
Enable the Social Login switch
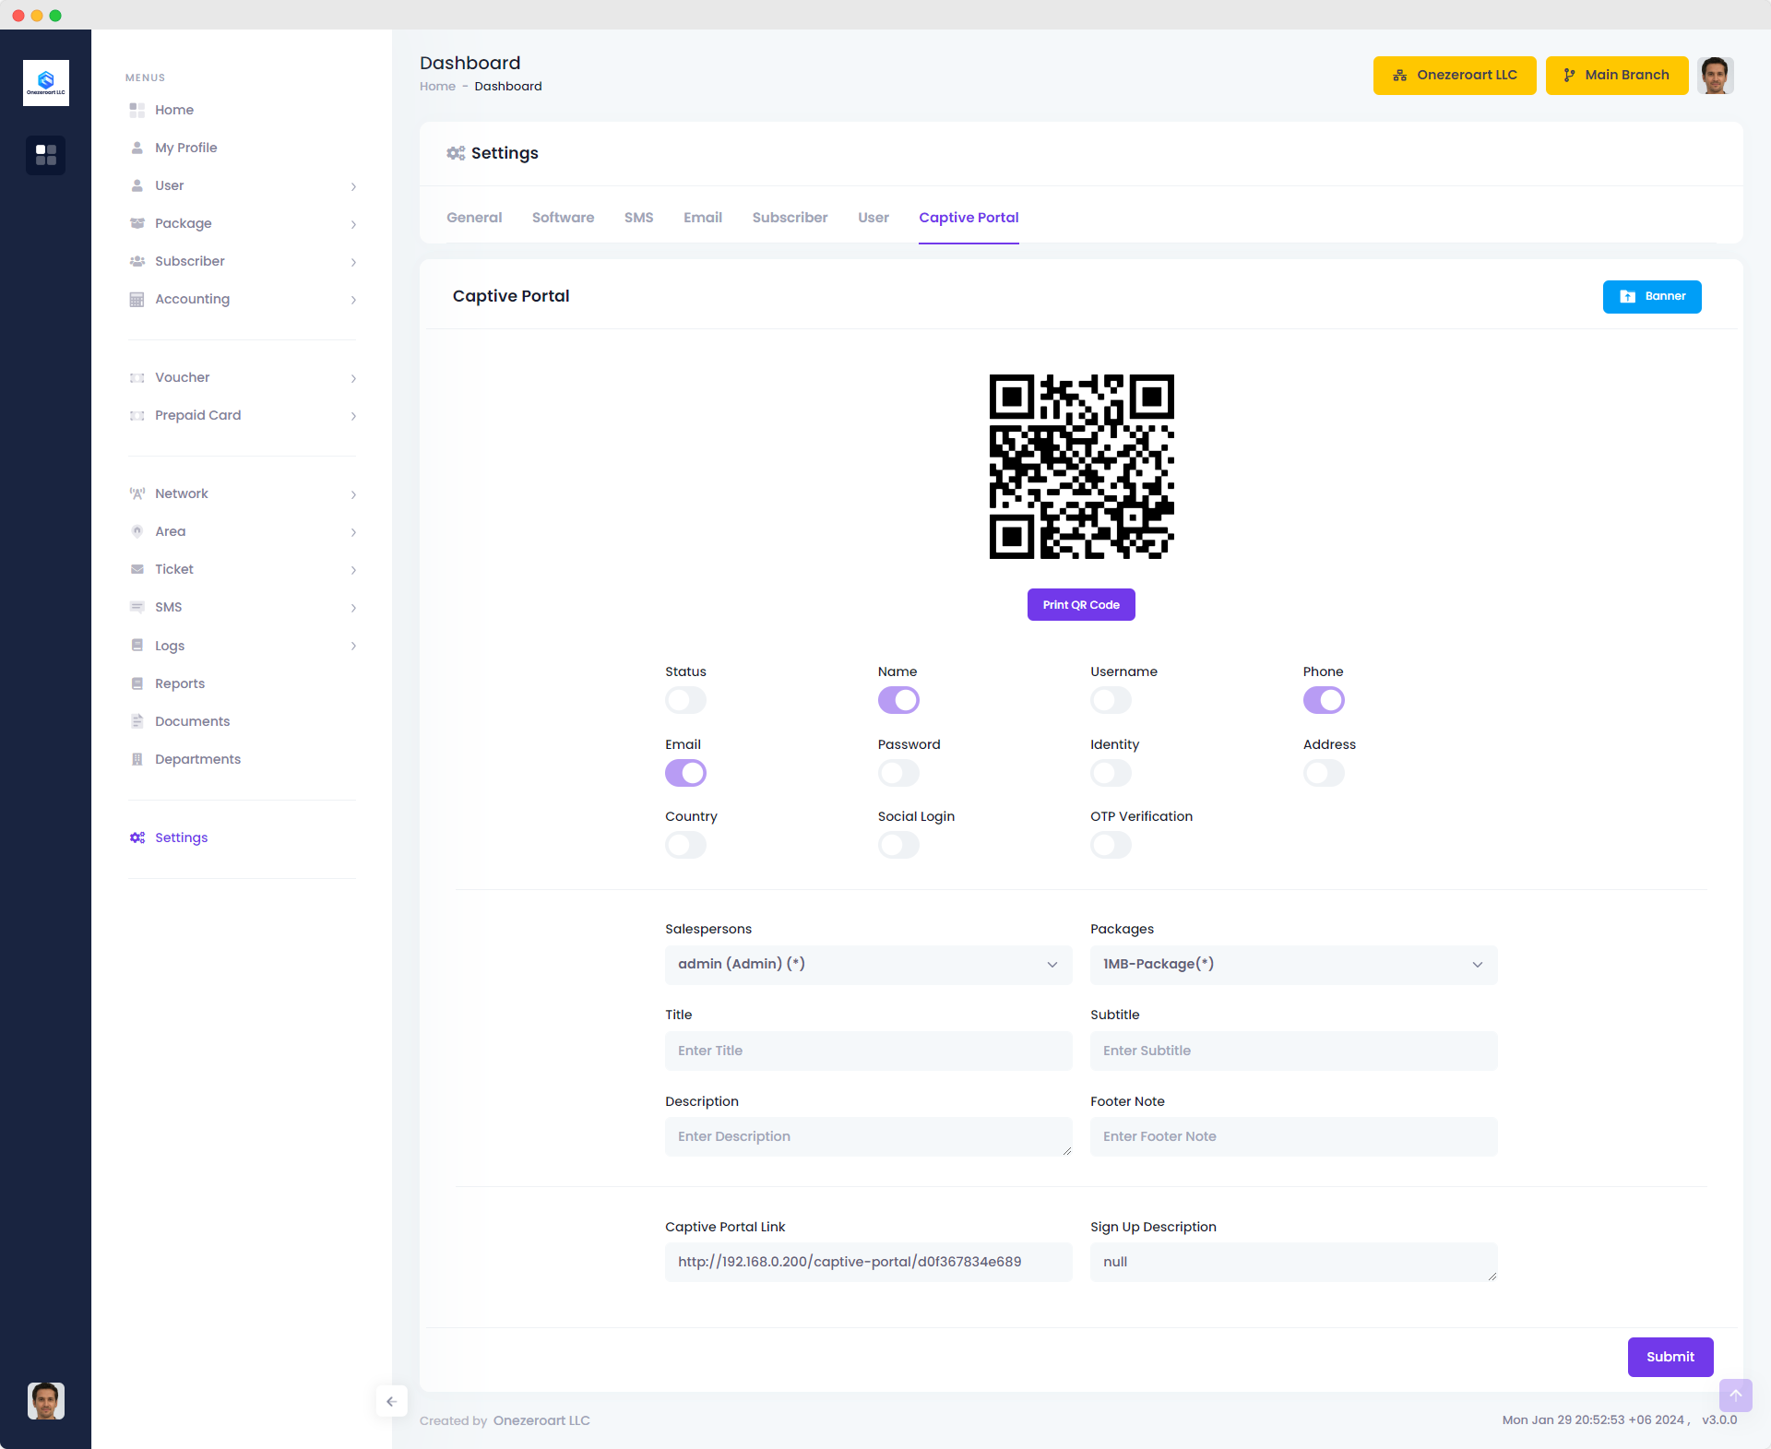click(898, 845)
